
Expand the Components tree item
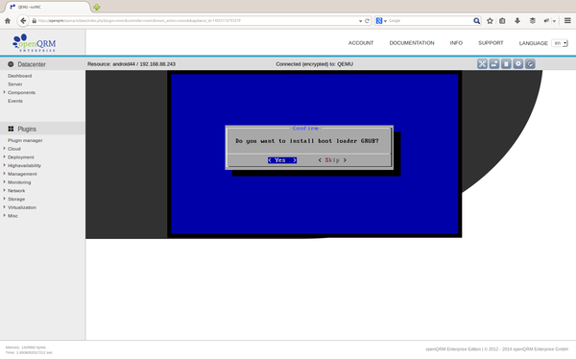(21, 92)
